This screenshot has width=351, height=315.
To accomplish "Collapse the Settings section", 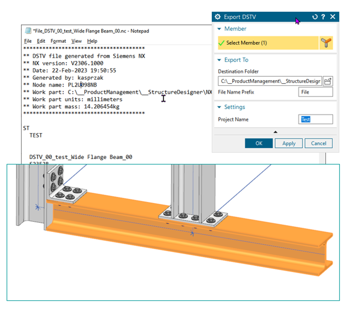I will tap(219, 107).
